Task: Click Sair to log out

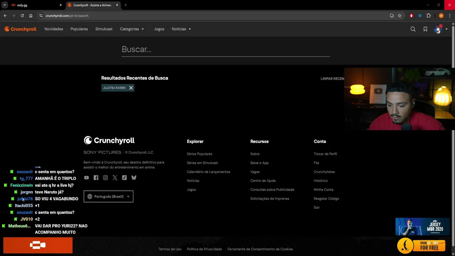Action: [317, 207]
